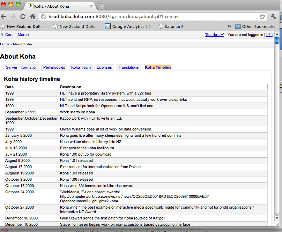Expand the More dropdown menu

coord(23,35)
